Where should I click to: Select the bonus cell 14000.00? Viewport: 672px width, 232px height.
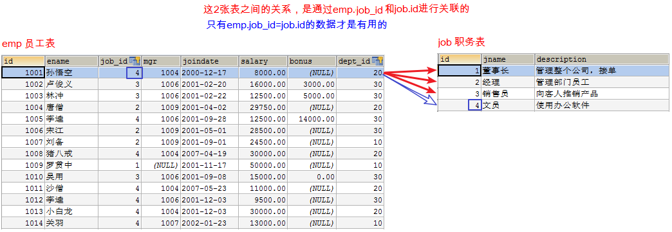click(312, 119)
